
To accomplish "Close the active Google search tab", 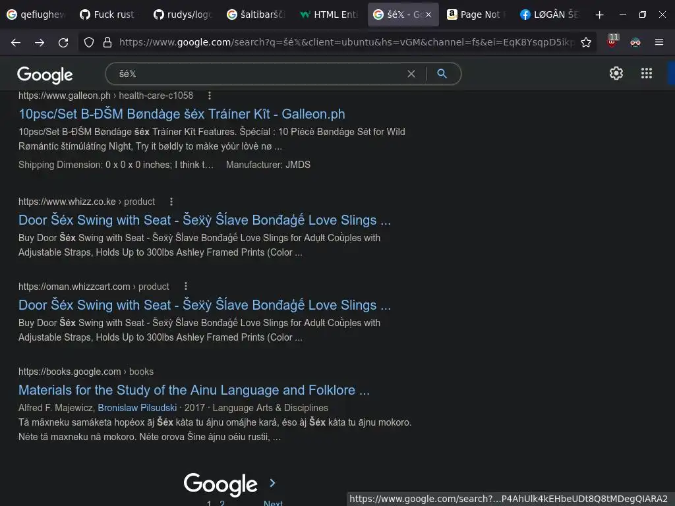I will pos(428,14).
